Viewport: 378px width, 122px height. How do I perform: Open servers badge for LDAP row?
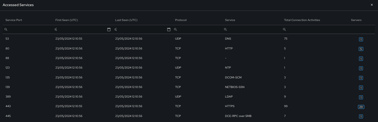pyautogui.click(x=361, y=97)
